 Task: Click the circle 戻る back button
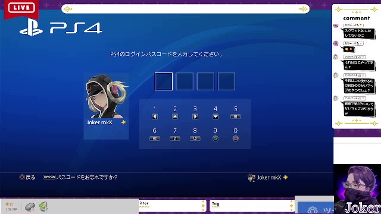click(27, 177)
